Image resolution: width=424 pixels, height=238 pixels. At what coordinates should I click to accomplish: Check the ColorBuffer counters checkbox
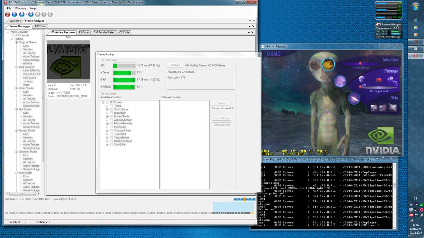[111, 145]
